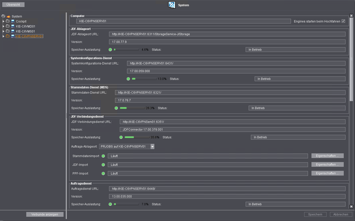
Task: Click the green status dot in Stammdaten-Dienst (MDS)
Action: pyautogui.click(x=116, y=108)
